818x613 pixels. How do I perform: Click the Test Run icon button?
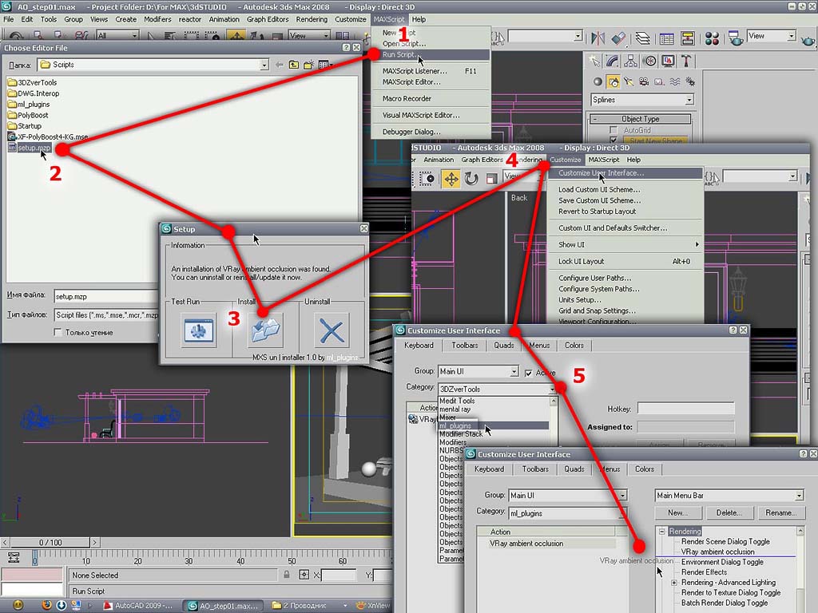[198, 329]
